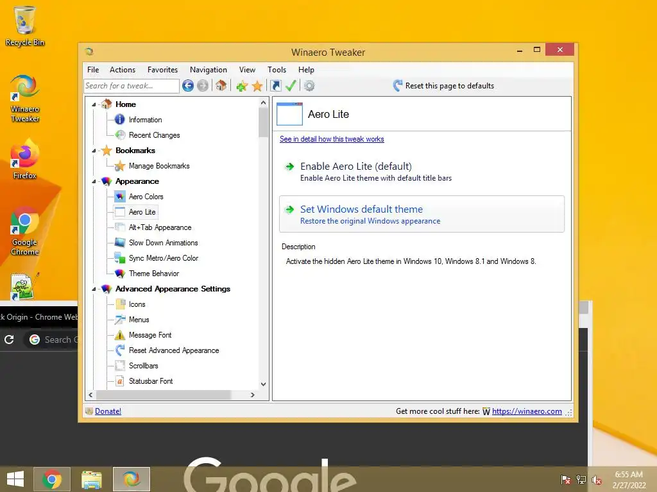Focus the Search for a tweak field
This screenshot has height=492, width=657.
pyautogui.click(x=132, y=86)
